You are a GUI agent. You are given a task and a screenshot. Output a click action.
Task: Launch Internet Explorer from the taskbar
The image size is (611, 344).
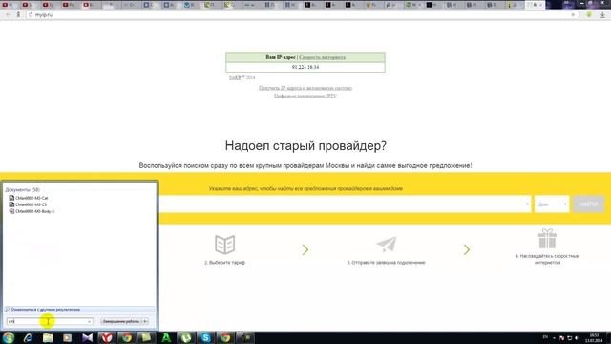click(28, 337)
